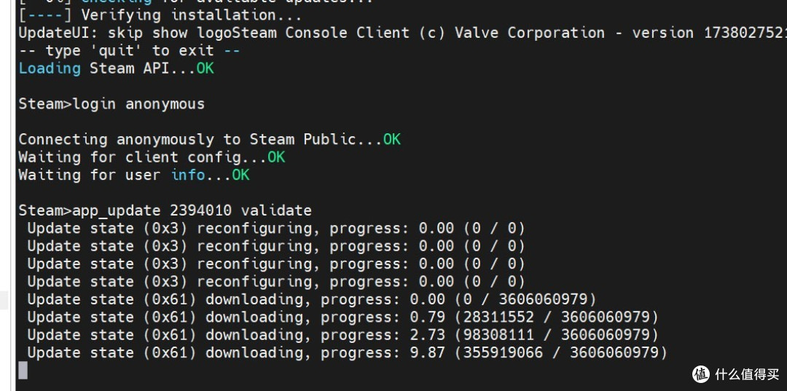The width and height of the screenshot is (787, 391).
Task: Click the 'Verifying installation...' line
Action: 160,15
